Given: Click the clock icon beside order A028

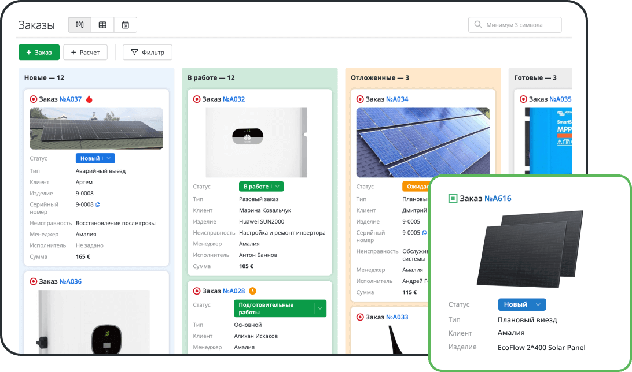Looking at the screenshot, I should tap(252, 291).
